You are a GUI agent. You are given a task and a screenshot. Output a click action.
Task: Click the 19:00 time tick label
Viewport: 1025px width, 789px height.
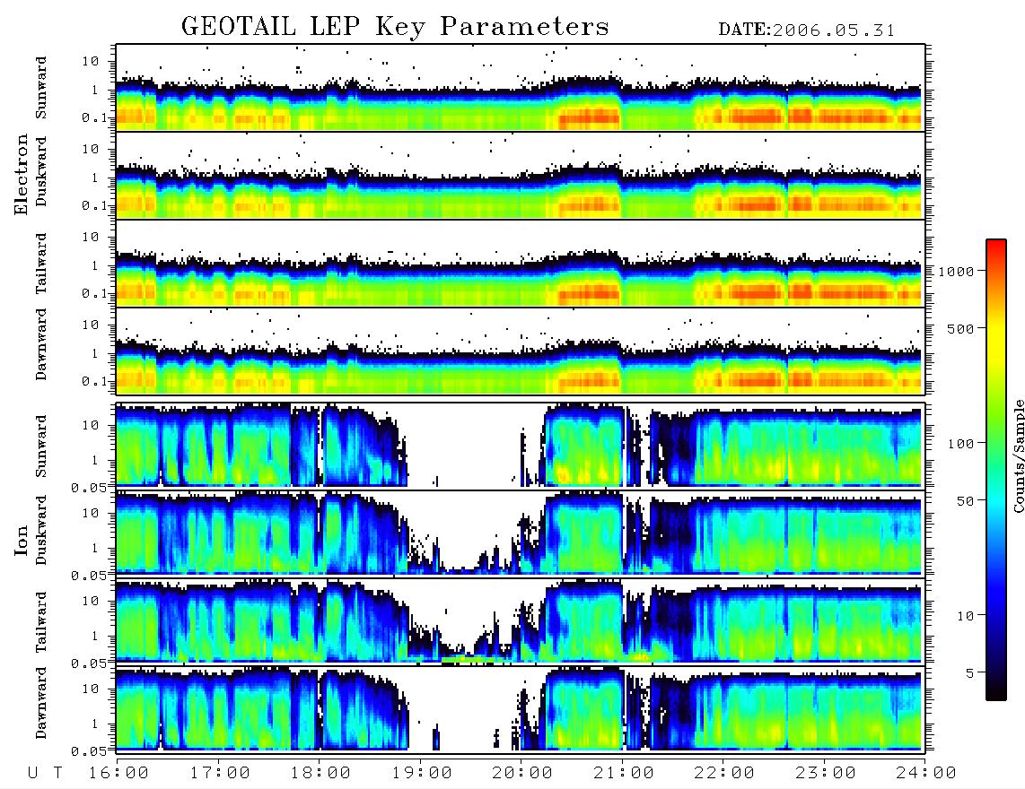point(422,773)
